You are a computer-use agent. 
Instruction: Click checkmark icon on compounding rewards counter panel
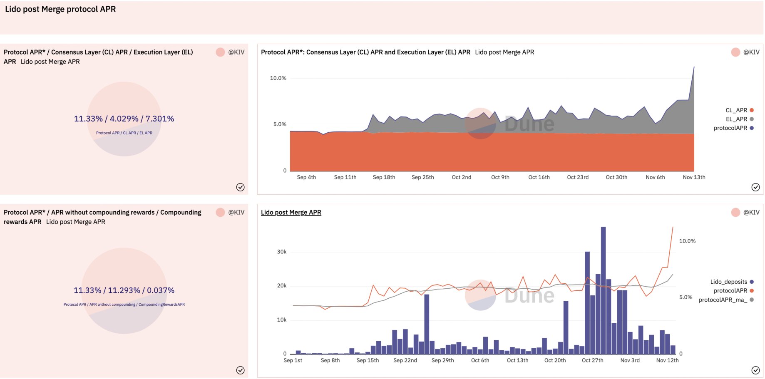pos(240,370)
